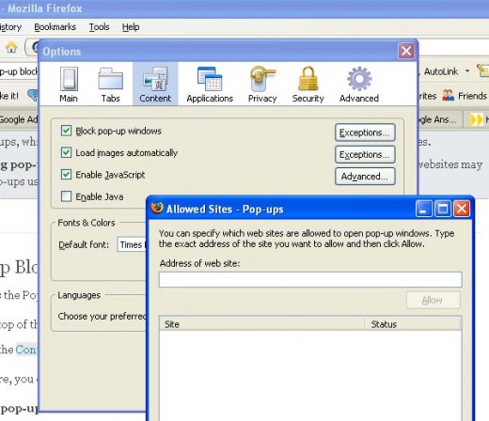This screenshot has height=421, width=489.
Task: Select the Content options panel
Action: click(155, 84)
